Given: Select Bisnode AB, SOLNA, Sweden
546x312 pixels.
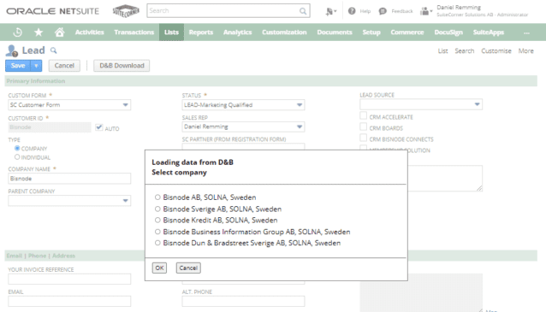Looking at the screenshot, I should pos(157,197).
